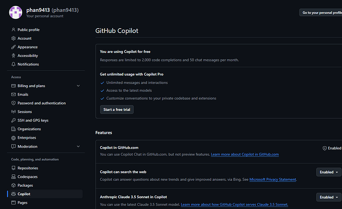Click the Notifications bell icon
This screenshot has height=209, width=342.
tap(13, 64)
